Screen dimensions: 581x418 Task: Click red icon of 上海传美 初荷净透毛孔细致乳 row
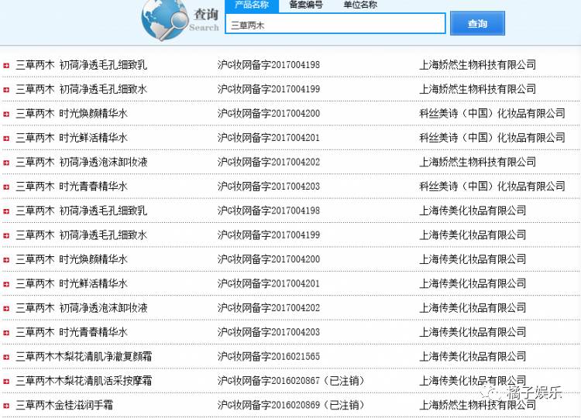(6, 211)
